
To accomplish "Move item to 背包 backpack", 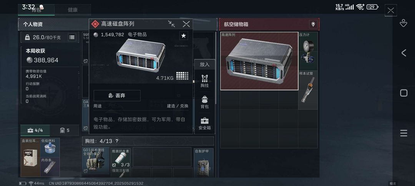I will click(204, 102).
